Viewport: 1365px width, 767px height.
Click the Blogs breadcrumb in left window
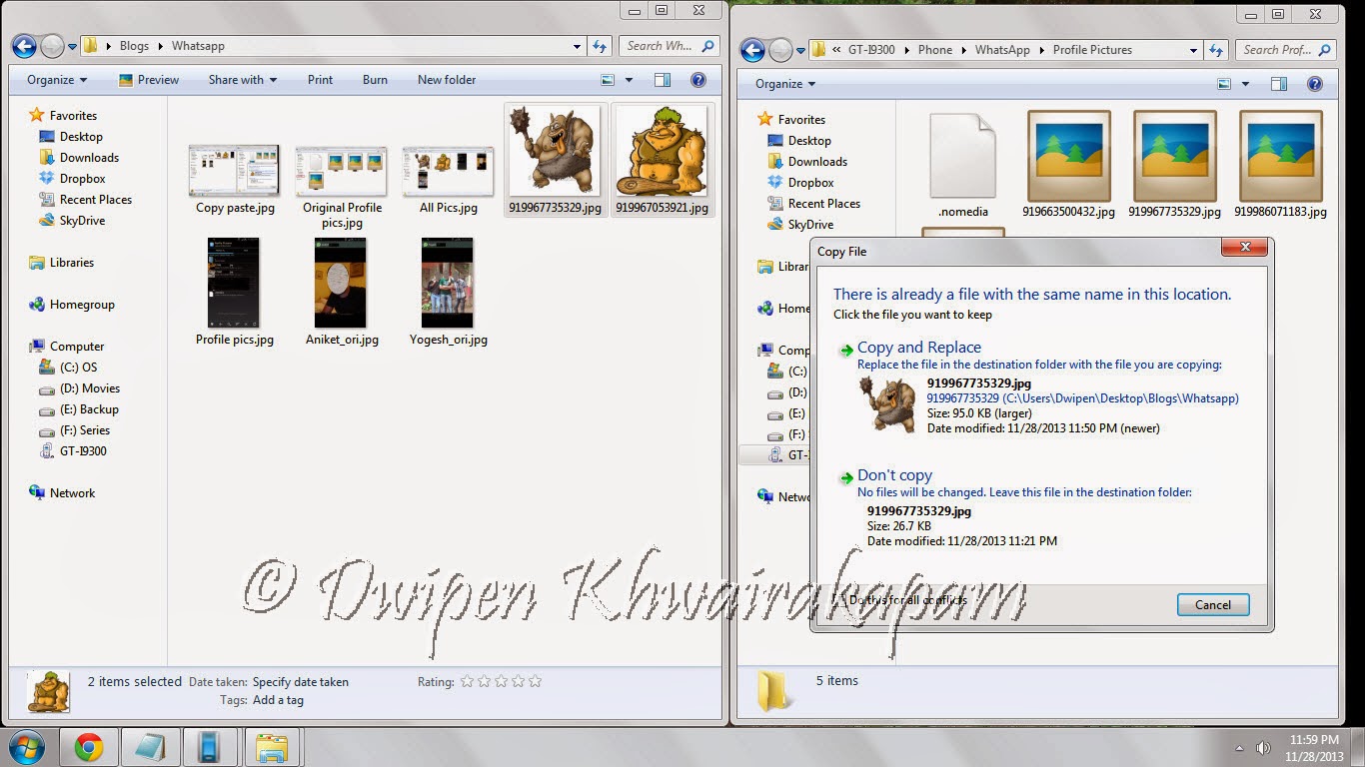point(134,46)
